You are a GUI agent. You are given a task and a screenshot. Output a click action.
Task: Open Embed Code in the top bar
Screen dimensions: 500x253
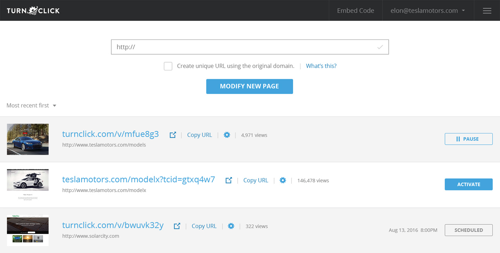[355, 11]
